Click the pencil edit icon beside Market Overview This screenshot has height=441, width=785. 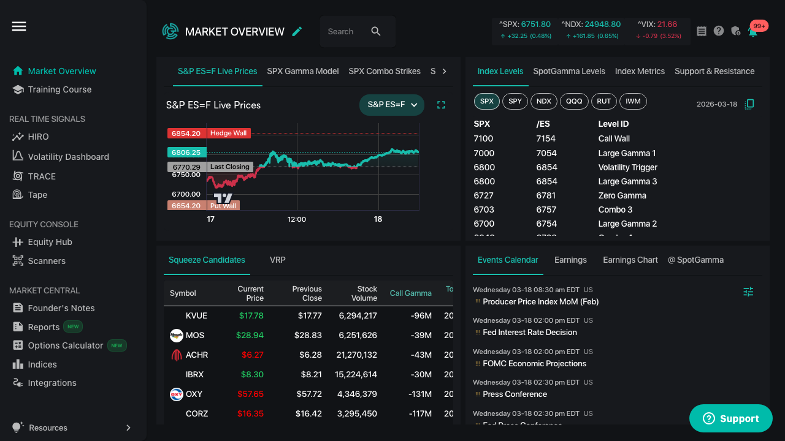[x=297, y=31]
